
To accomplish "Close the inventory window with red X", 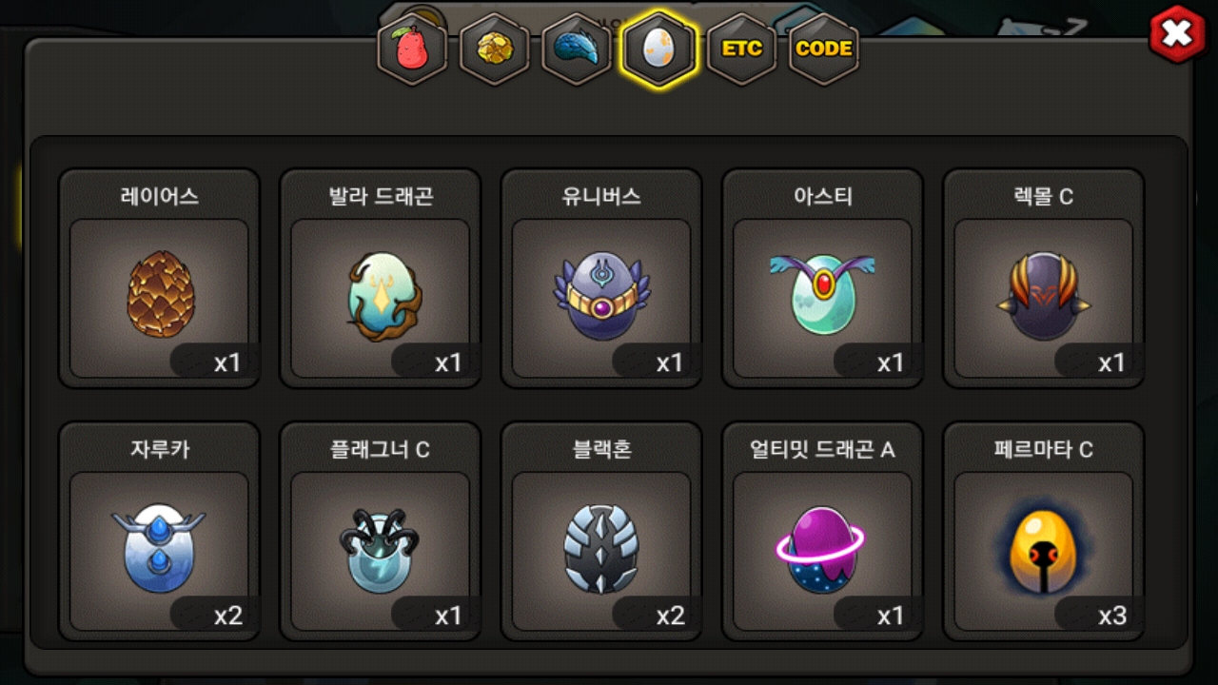I will point(1178,34).
